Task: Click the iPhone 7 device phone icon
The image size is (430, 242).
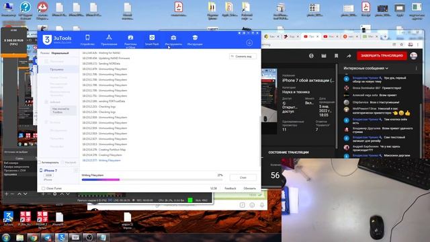Action: coord(41,170)
